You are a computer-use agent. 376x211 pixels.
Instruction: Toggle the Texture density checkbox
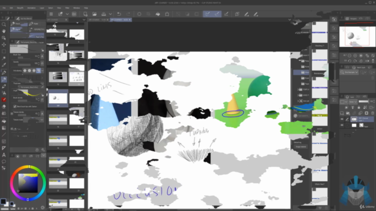coord(12,114)
